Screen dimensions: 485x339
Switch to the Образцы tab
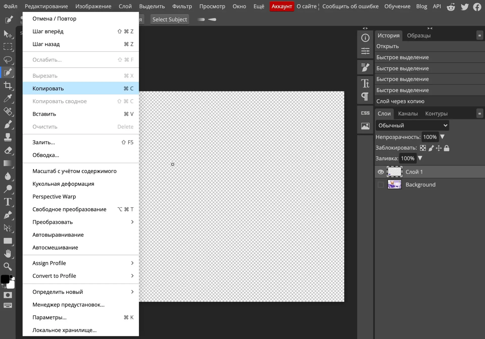point(419,36)
